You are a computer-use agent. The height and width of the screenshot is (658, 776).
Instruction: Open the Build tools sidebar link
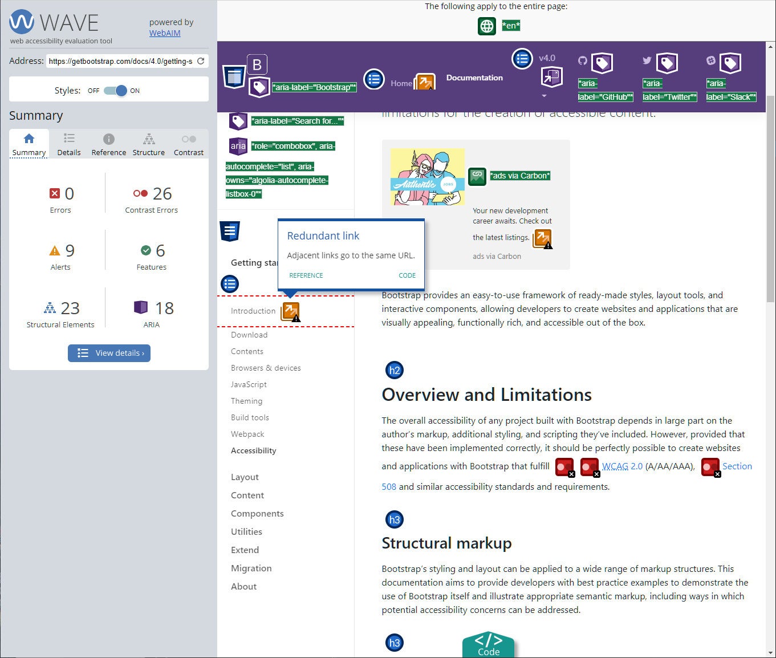(250, 417)
